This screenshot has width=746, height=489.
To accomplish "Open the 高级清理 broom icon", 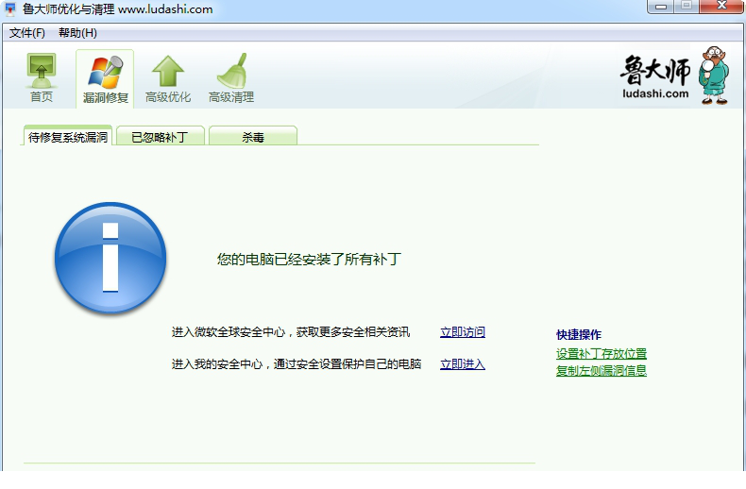I will (x=231, y=78).
